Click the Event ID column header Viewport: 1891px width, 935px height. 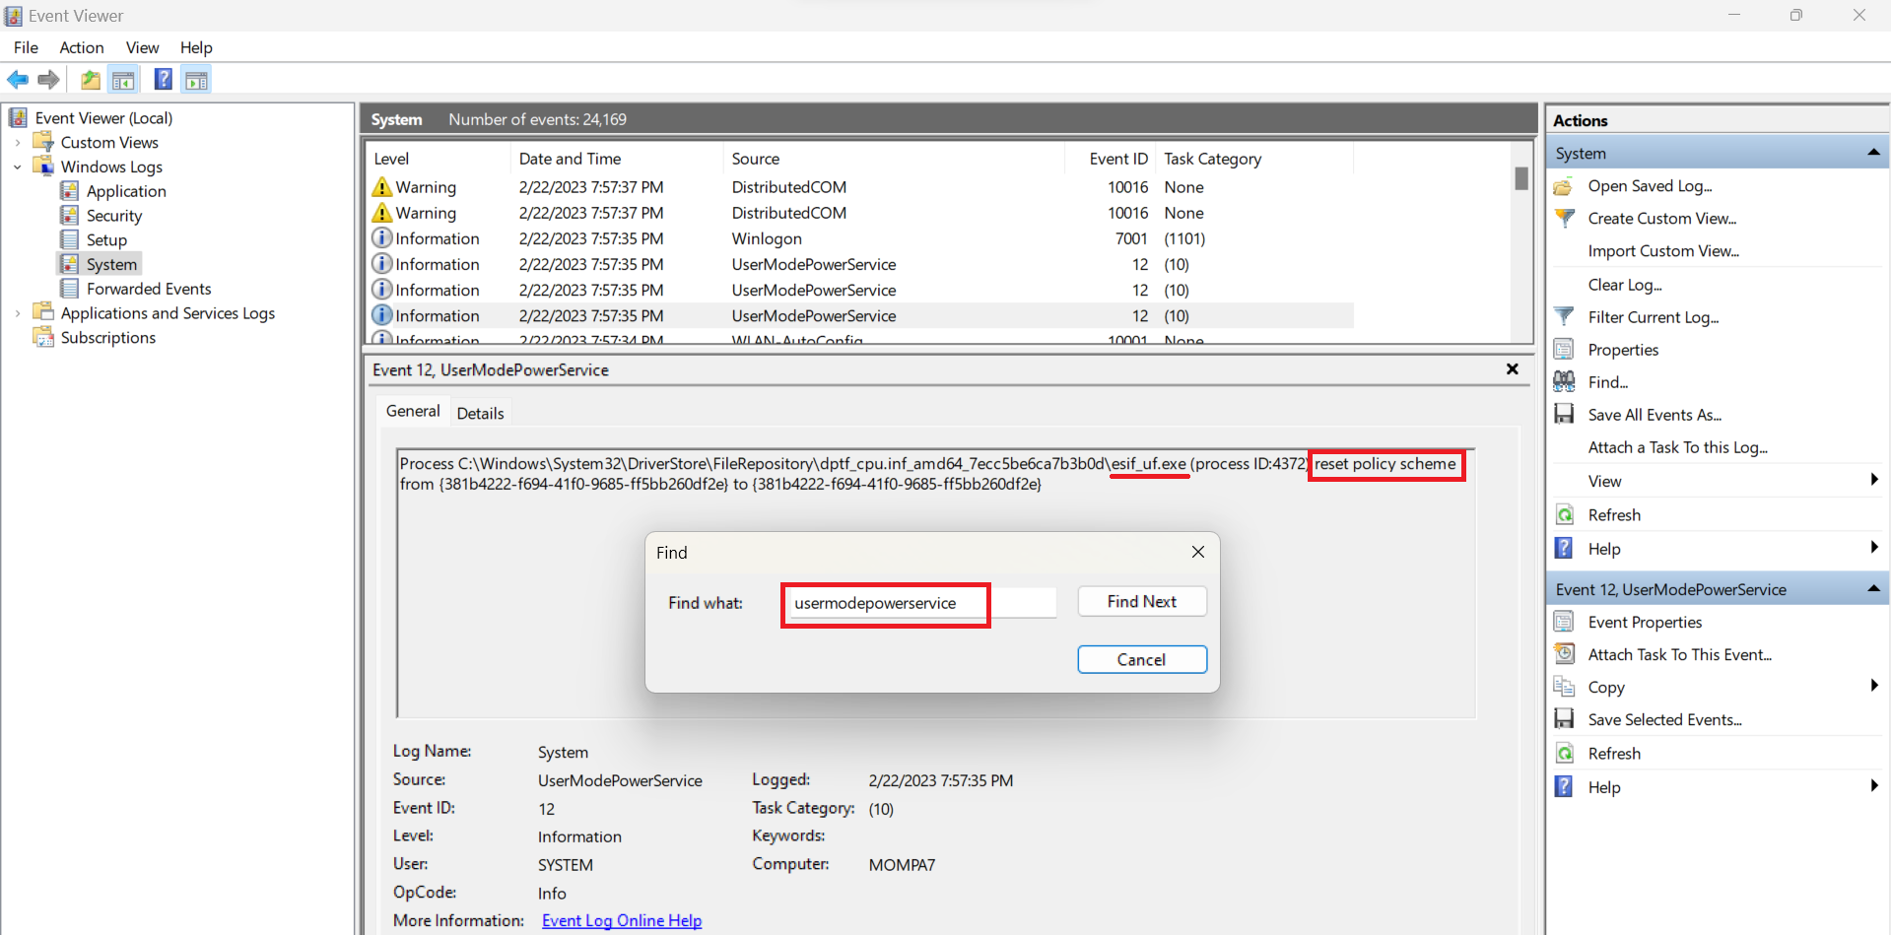(1111, 159)
